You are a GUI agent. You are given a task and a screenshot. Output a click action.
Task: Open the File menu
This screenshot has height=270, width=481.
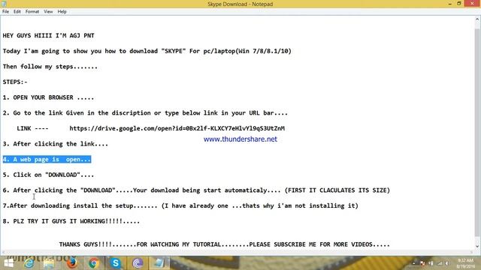tap(5, 12)
